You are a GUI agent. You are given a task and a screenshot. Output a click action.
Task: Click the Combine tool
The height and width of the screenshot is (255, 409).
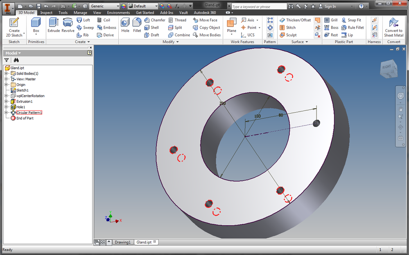pos(179,35)
